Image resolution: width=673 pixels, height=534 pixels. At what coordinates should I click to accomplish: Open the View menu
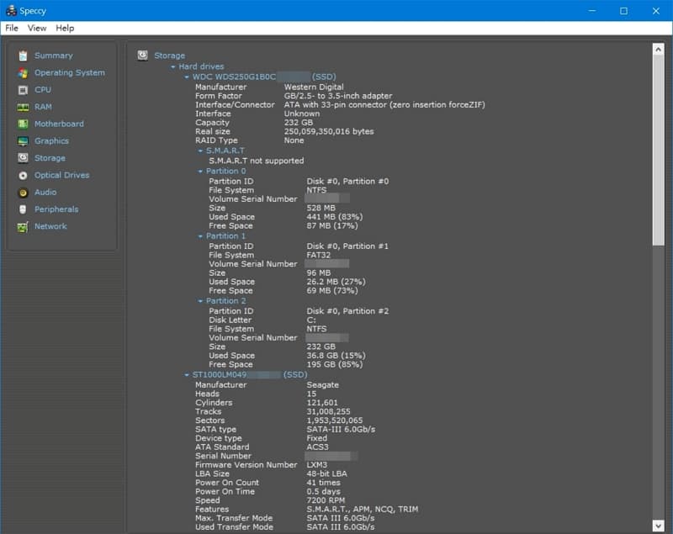click(x=37, y=29)
